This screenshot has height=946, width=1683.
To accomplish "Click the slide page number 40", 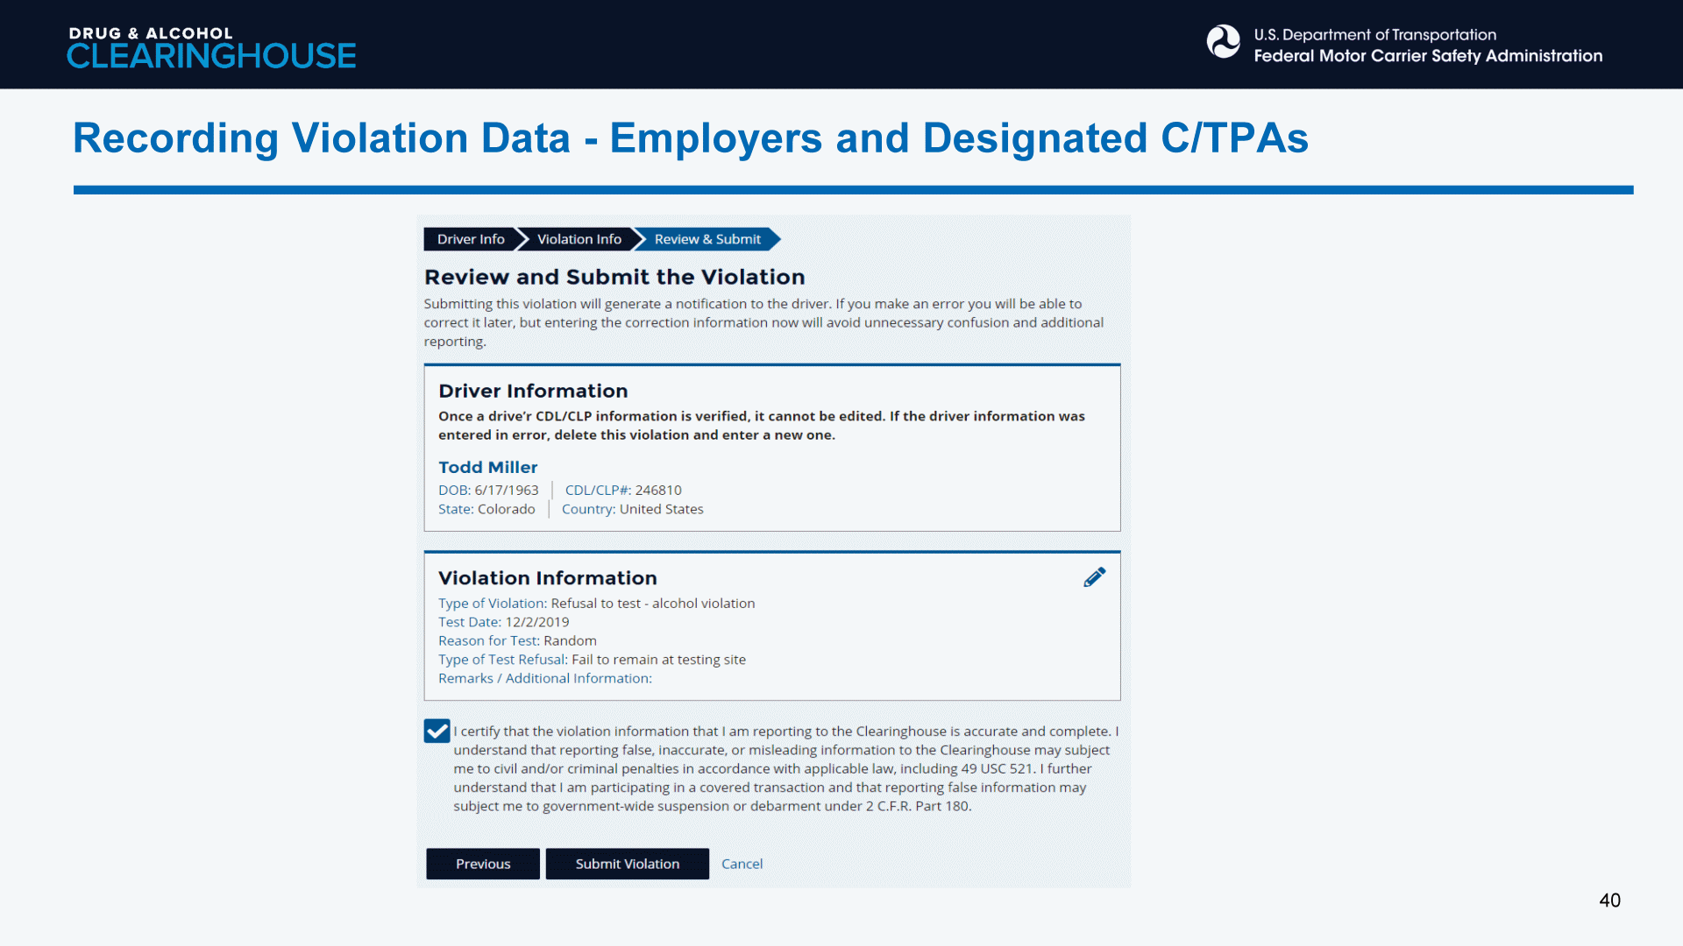I will click(x=1609, y=900).
